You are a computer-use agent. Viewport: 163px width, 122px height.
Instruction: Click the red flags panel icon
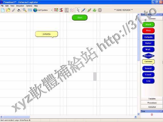click(x=61, y=10)
